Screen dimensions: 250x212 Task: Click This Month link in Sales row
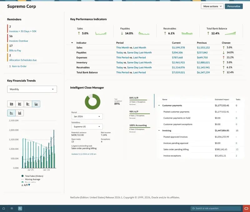pyautogui.click(x=122, y=48)
